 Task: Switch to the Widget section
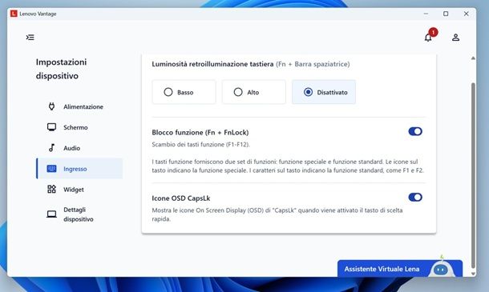[x=79, y=190]
